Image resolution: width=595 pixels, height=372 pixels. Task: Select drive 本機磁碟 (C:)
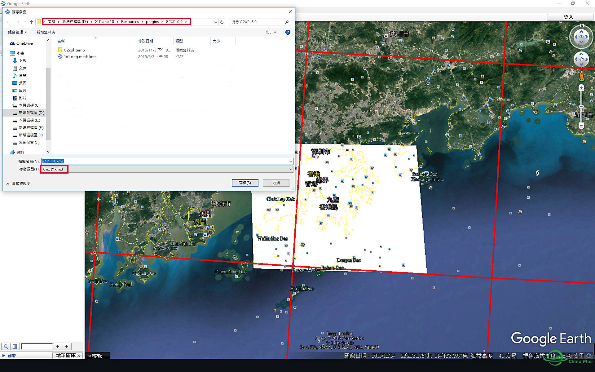point(27,105)
